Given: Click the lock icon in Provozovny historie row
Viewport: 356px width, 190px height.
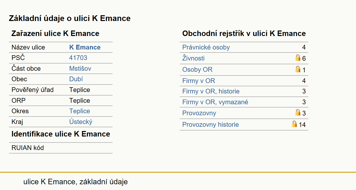Looking at the screenshot, I should [294, 124].
